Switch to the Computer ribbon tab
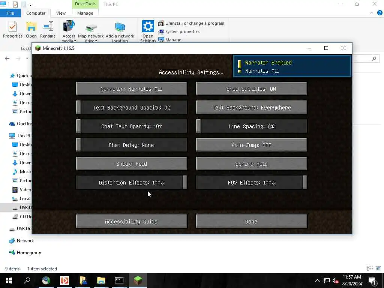Viewport: 384px width, 288px height. (36, 13)
